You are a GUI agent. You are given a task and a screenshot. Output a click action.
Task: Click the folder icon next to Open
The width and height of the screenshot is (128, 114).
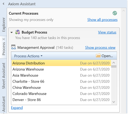[x=98, y=56]
